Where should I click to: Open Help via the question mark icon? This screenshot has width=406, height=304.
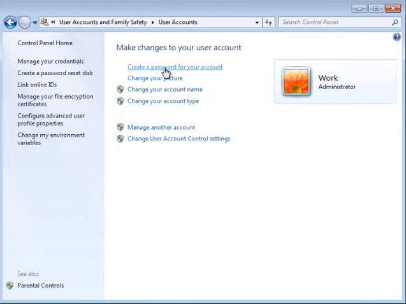pyautogui.click(x=396, y=37)
